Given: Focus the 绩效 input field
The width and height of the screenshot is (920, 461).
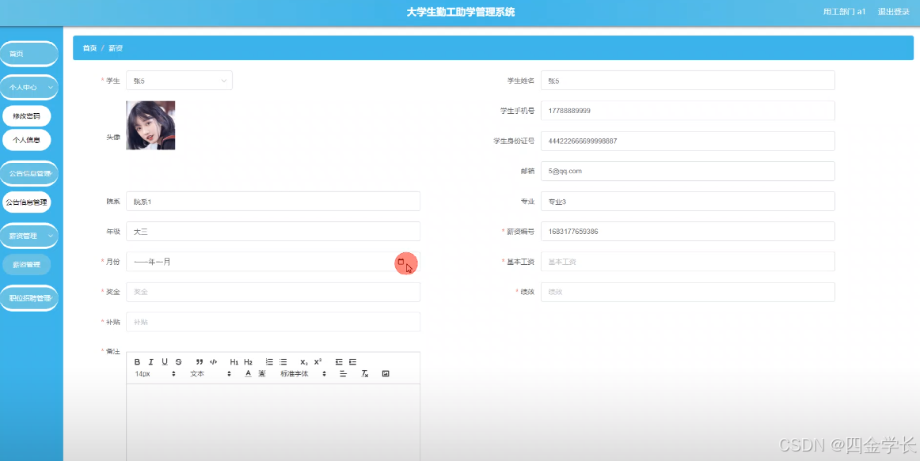Looking at the screenshot, I should [688, 292].
